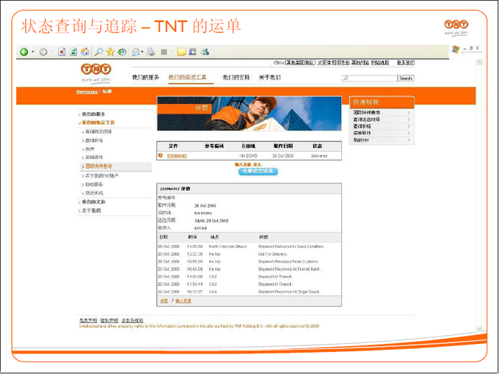Open sidebar item mentioning TNT account
The width and height of the screenshot is (499, 374).
click(102, 175)
